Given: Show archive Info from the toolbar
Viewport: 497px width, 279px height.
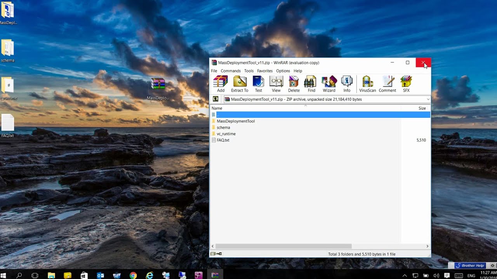Looking at the screenshot, I should coord(347,84).
